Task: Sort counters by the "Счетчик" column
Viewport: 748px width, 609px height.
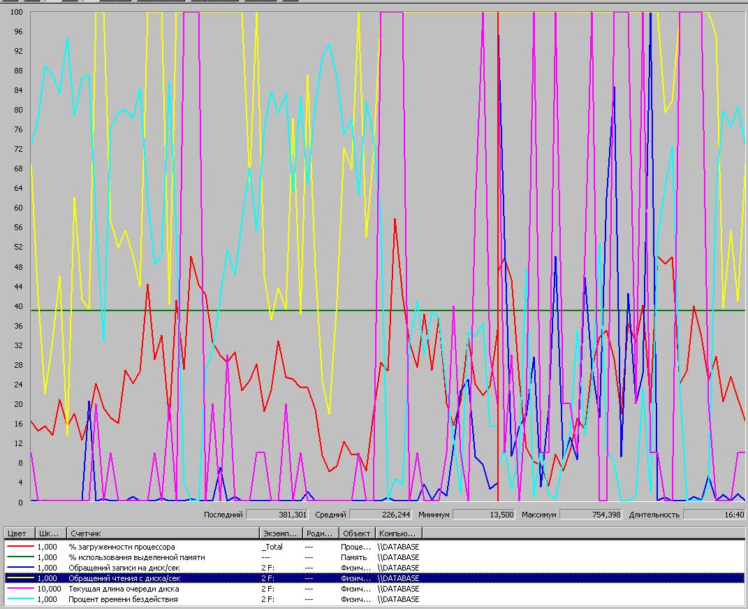Action: click(x=163, y=533)
